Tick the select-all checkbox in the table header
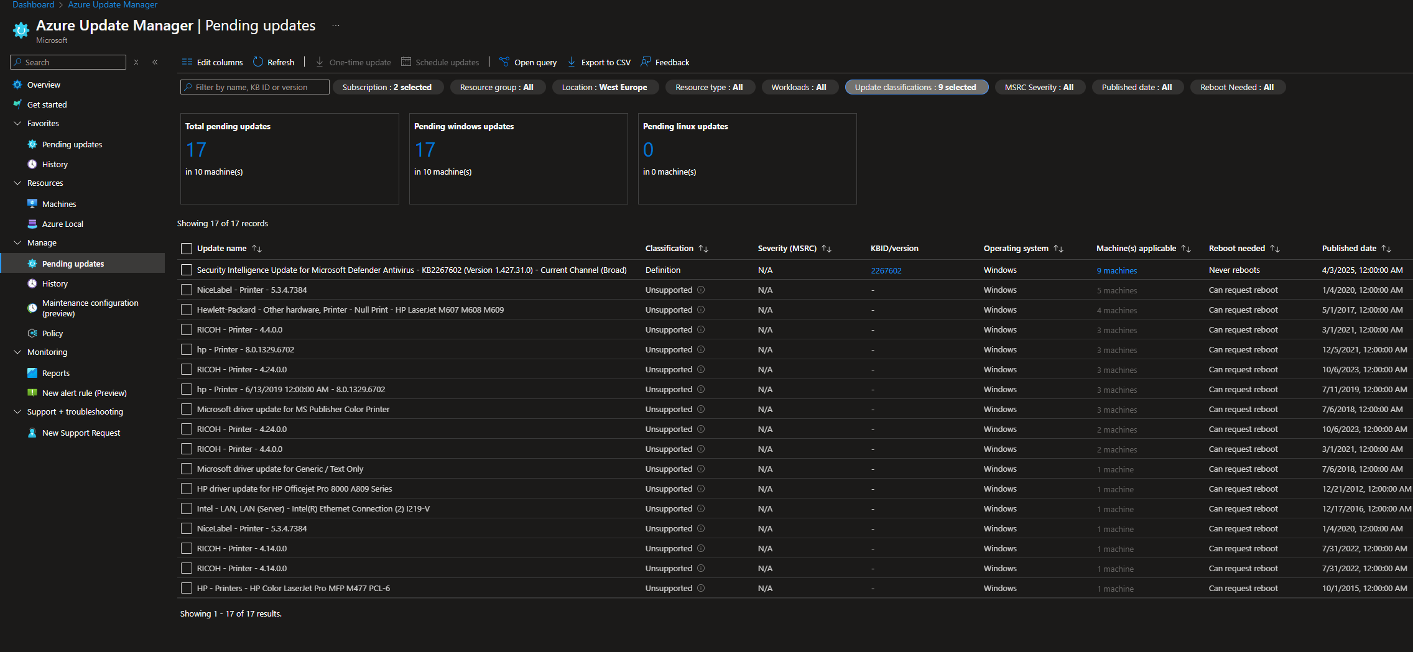 187,249
